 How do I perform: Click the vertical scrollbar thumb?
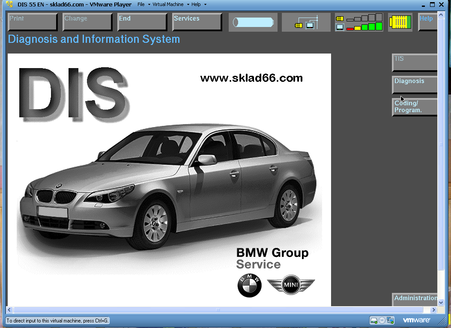(x=441, y=144)
